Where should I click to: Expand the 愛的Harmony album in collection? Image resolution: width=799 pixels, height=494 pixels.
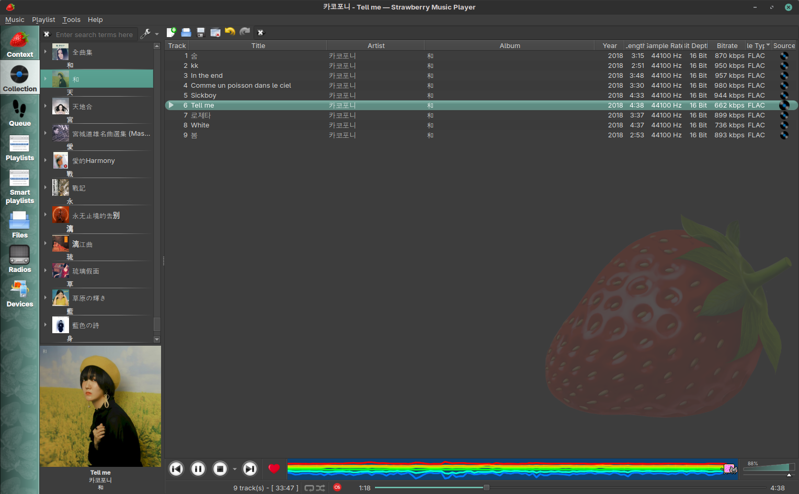tap(45, 160)
